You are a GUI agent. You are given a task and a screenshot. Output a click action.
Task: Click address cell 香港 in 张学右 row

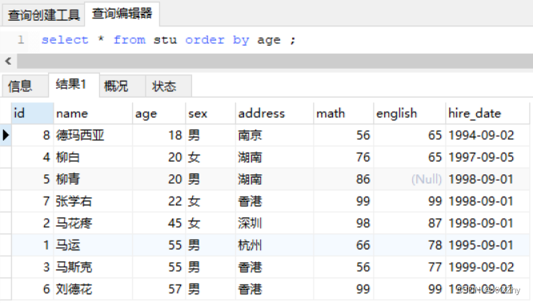(x=275, y=201)
